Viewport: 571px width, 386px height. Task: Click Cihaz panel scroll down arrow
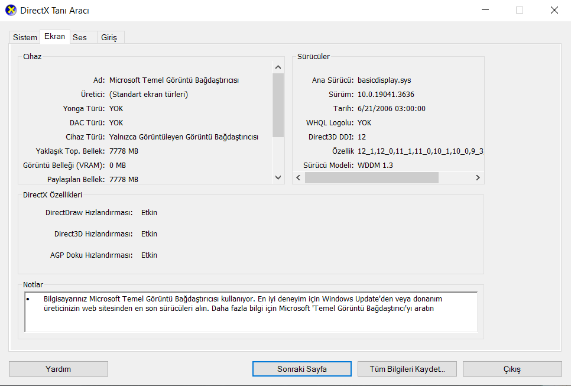coord(278,178)
